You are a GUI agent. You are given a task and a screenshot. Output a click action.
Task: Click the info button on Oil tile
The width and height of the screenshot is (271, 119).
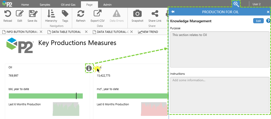click(x=89, y=68)
